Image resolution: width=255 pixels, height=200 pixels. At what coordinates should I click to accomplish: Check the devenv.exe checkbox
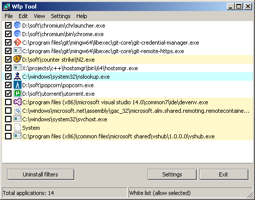pos(8,102)
